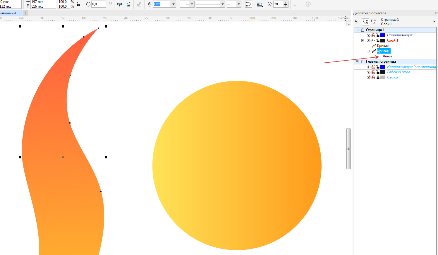Toggle the lock on the Слой 1 layer
The image size is (438, 255).
pyautogui.click(x=378, y=40)
